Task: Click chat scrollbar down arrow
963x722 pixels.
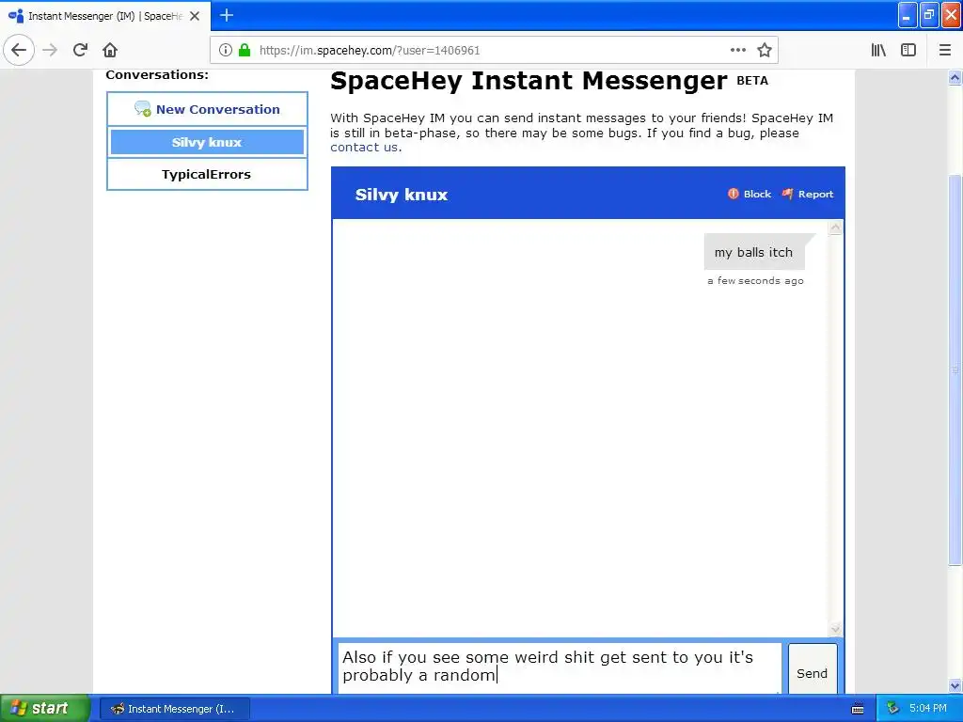Action: [x=835, y=629]
